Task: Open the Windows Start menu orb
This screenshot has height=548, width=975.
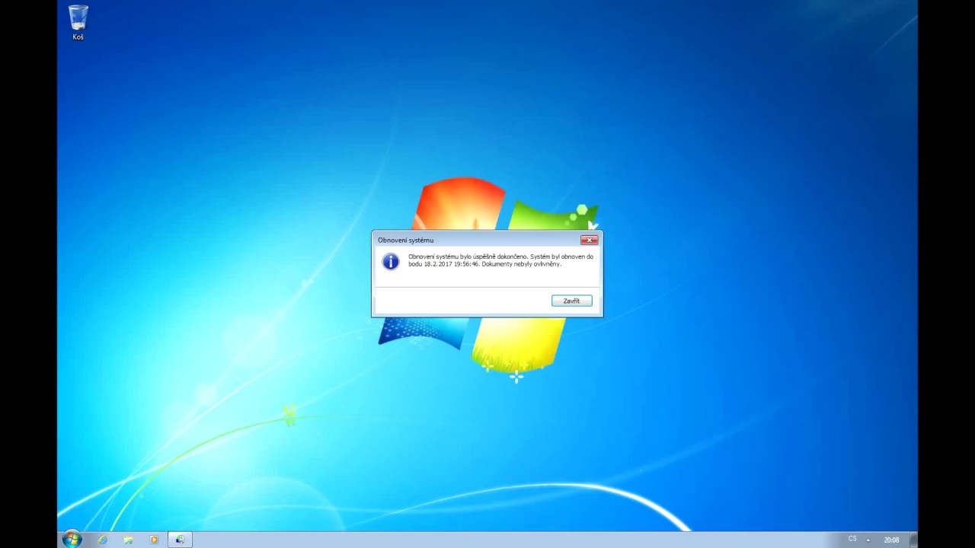Action: point(72,540)
